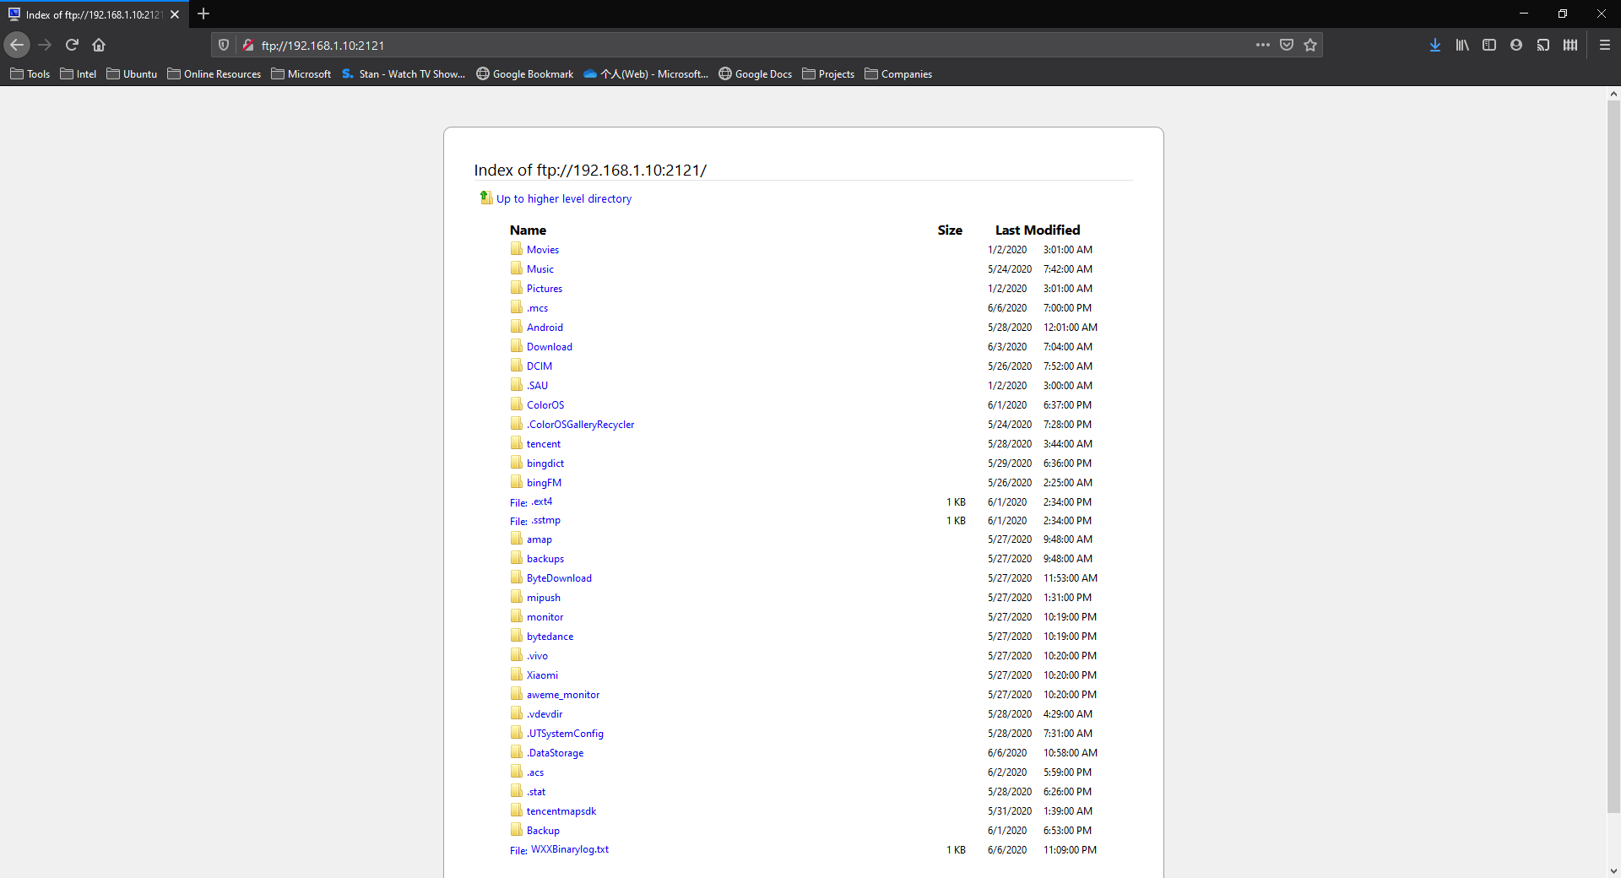
Task: Open a new tab with plus button
Action: pos(203,14)
